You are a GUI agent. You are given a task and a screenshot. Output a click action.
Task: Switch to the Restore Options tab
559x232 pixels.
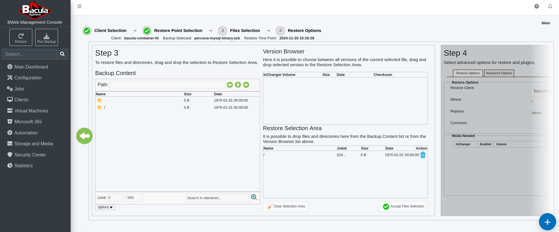(x=468, y=73)
